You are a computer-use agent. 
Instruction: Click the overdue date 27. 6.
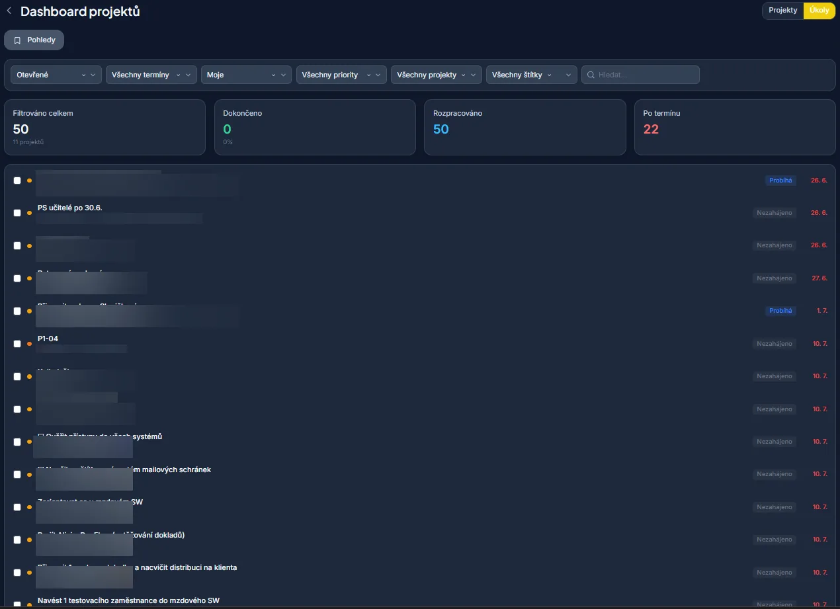(x=819, y=278)
